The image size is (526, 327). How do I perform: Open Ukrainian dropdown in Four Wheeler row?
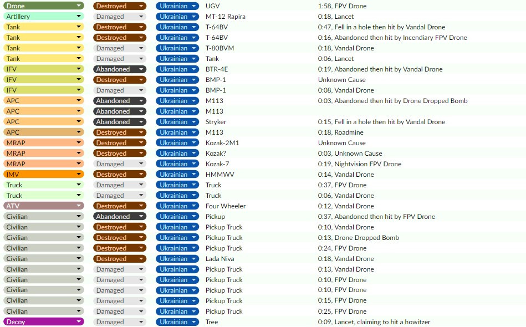tap(177, 206)
